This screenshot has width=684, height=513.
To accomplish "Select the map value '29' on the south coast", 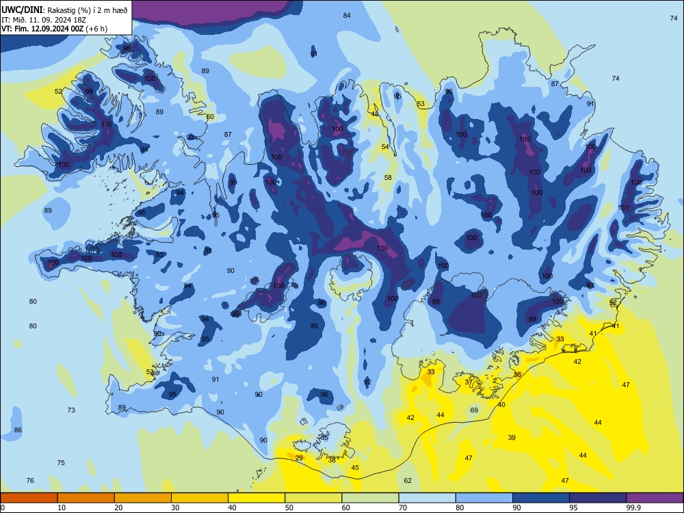I will pyautogui.click(x=299, y=458).
